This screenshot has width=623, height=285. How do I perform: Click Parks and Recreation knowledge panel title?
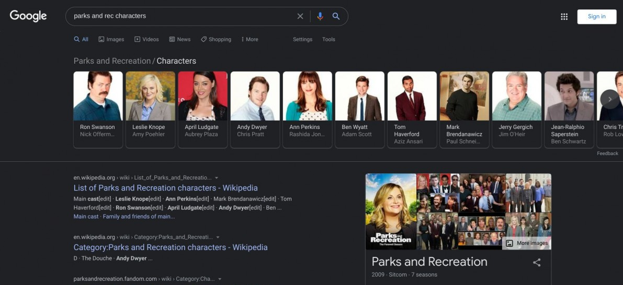pyautogui.click(x=429, y=262)
